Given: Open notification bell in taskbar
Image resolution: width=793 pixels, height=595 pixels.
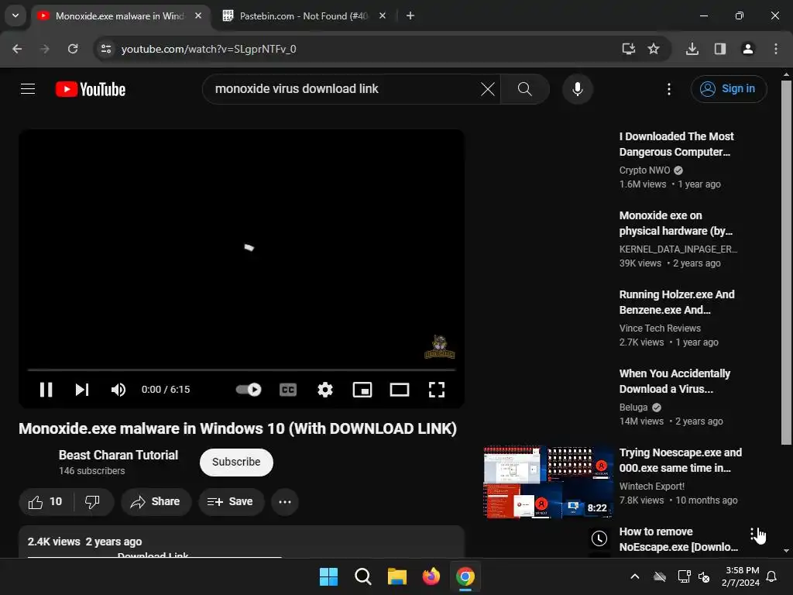Looking at the screenshot, I should click(772, 576).
